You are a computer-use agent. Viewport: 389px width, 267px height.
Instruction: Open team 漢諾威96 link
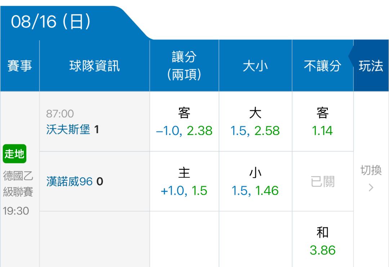[x=70, y=181]
